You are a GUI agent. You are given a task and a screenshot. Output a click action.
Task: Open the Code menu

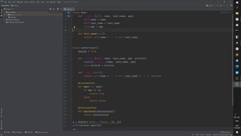point(26,2)
